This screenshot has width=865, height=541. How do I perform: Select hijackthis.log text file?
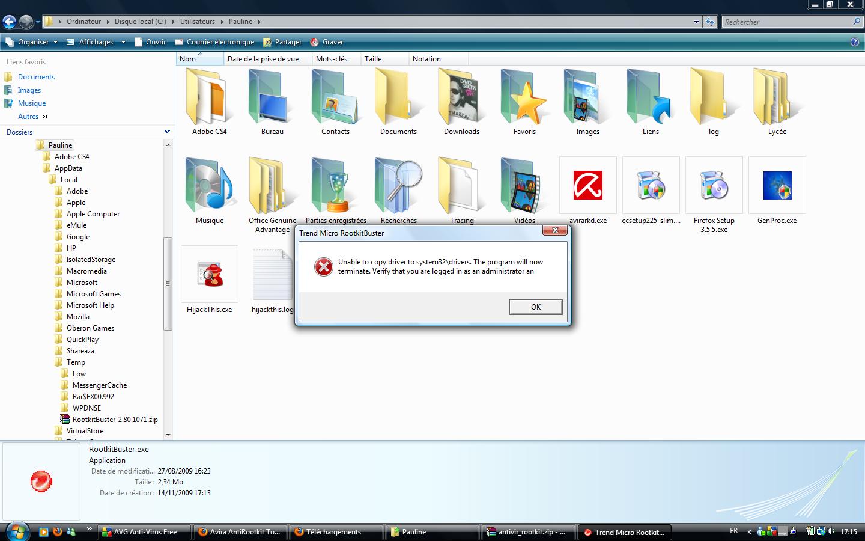pyautogui.click(x=272, y=274)
